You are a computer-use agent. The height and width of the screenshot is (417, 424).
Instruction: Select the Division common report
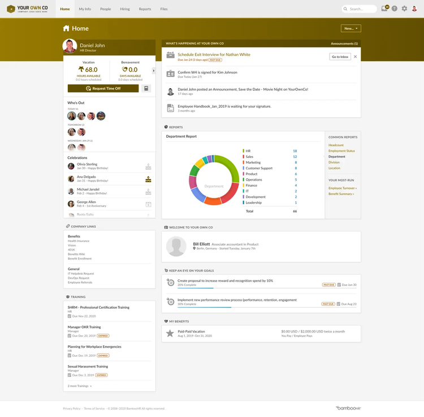tap(334, 162)
